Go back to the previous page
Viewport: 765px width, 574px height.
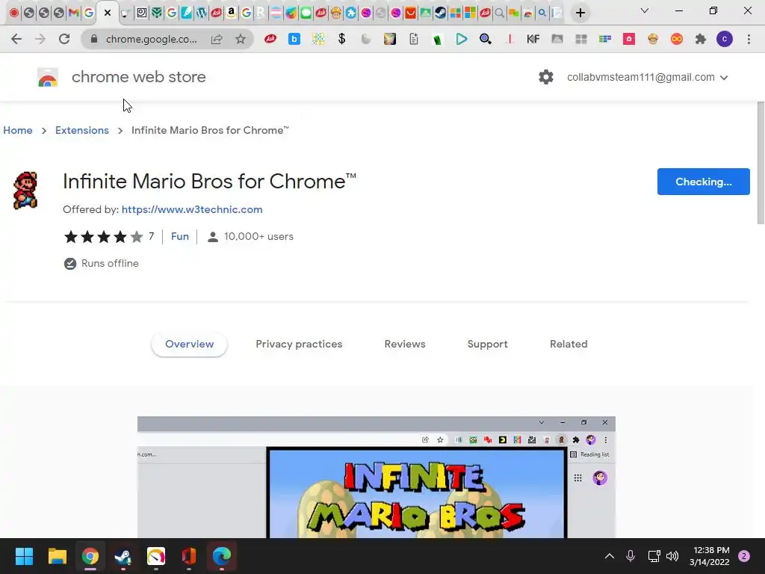pos(16,39)
